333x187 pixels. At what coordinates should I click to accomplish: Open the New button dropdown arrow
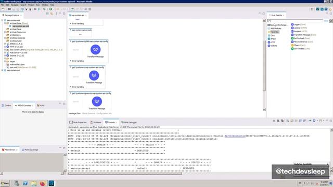click(6, 9)
